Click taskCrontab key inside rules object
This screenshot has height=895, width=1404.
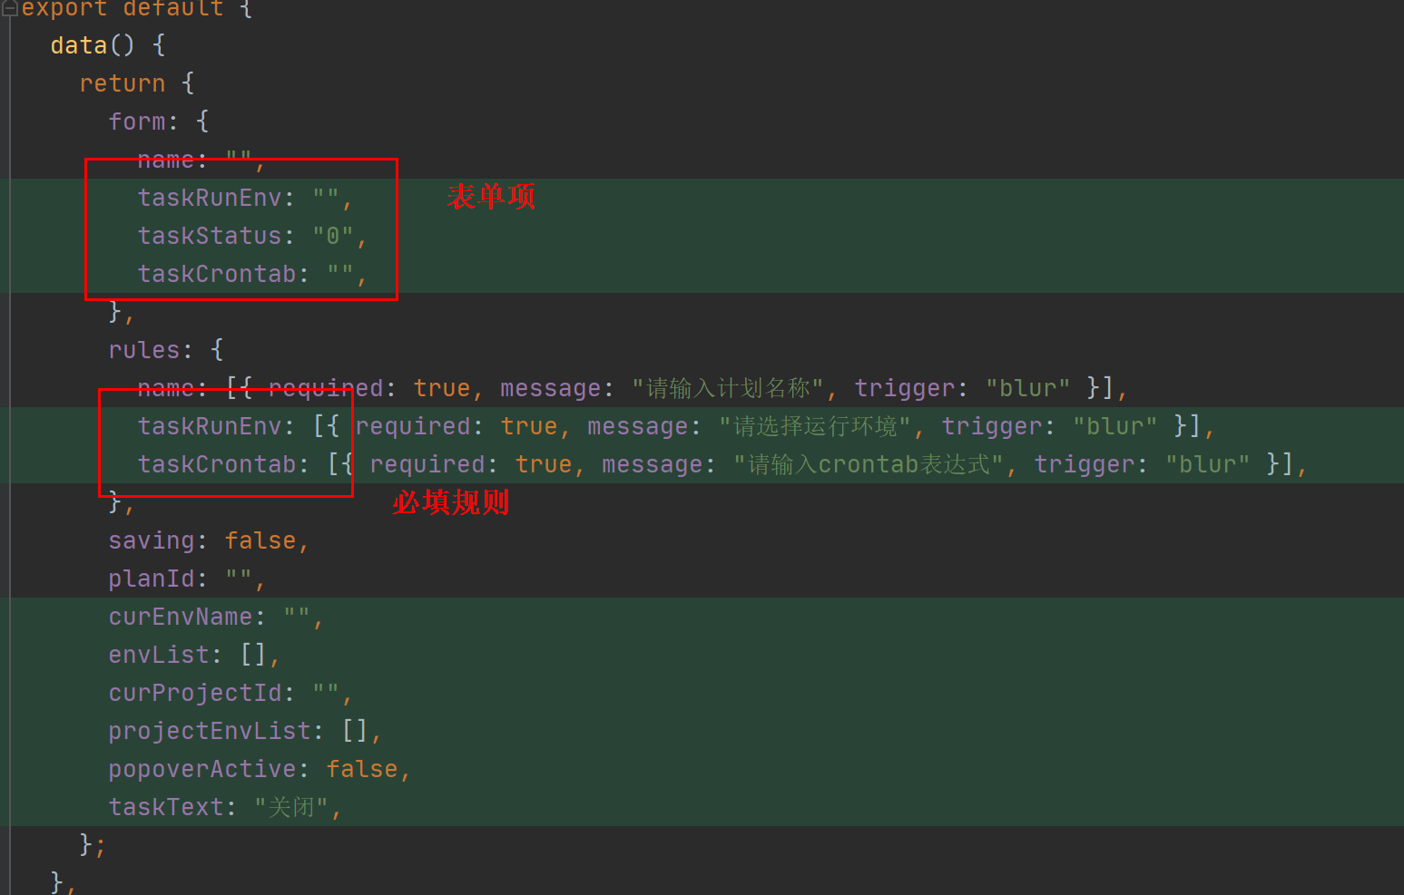click(x=217, y=464)
